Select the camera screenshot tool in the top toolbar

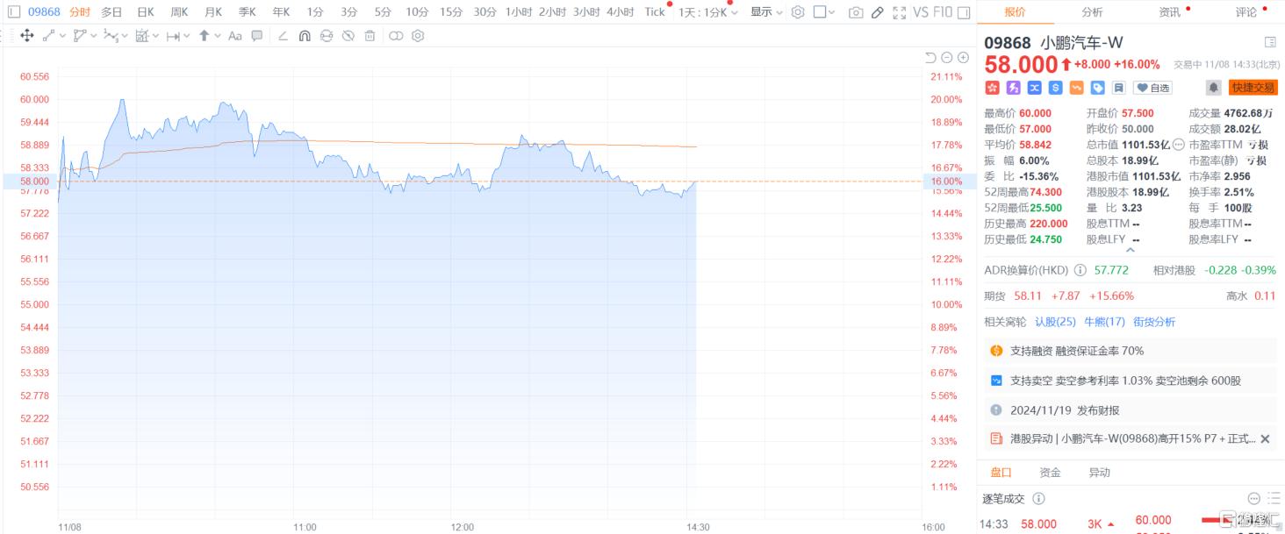[856, 12]
